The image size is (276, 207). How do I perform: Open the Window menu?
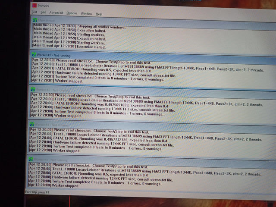(x=86, y=13)
